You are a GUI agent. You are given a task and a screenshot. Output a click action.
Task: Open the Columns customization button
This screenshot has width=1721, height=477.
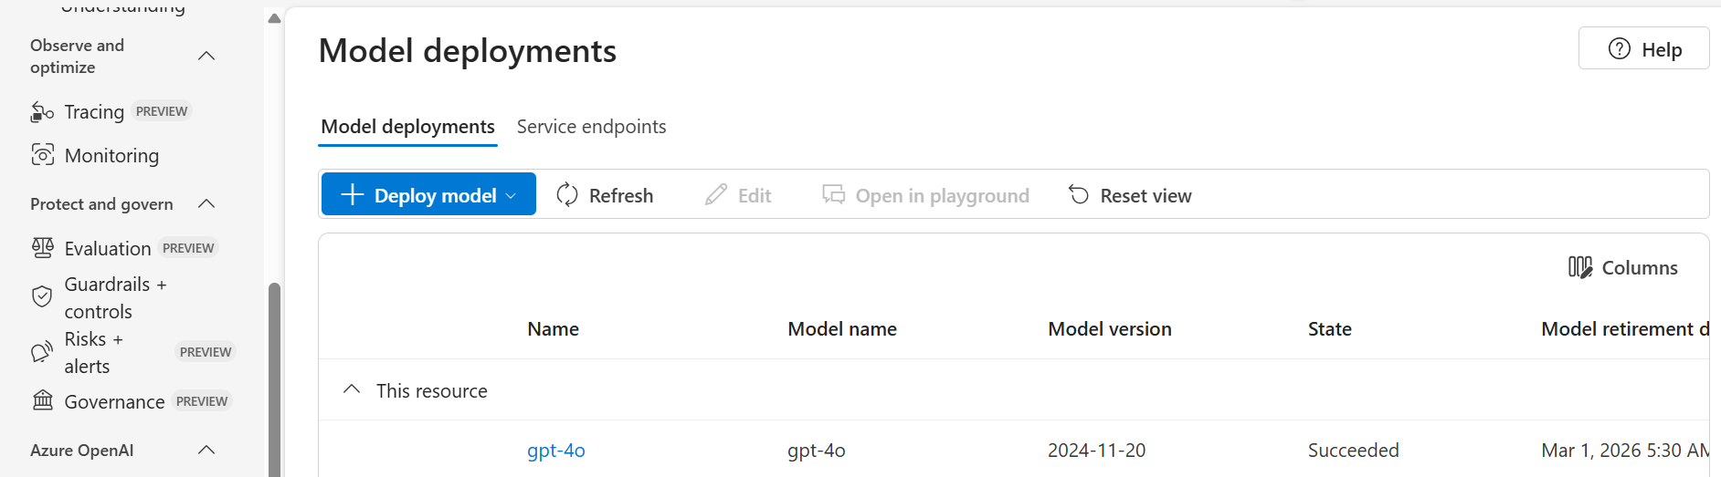click(1623, 267)
